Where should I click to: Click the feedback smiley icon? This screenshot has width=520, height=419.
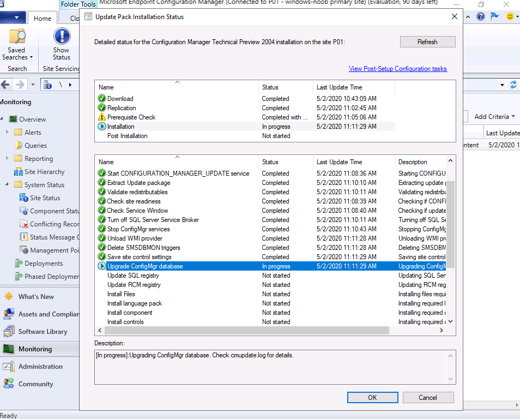coord(510,16)
